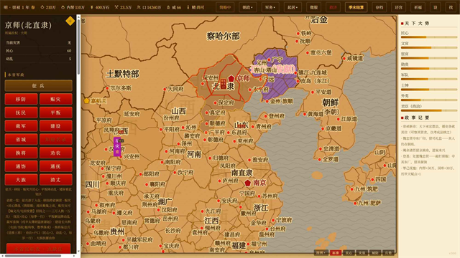The width and height of the screenshot is (460, 258).
Task: Click the 存档 save button
Action: (379, 7)
